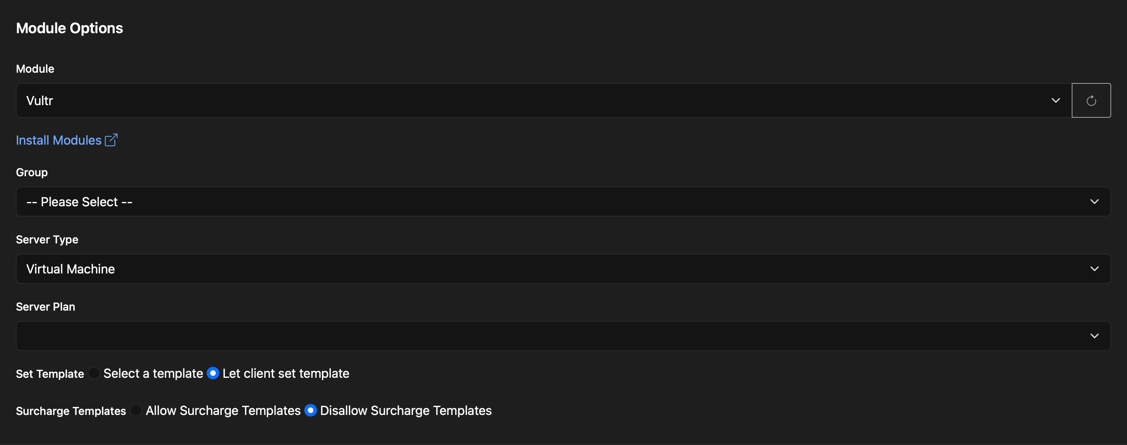The image size is (1127, 445).
Task: Click the 'Select a template' label text
Action: pos(153,373)
